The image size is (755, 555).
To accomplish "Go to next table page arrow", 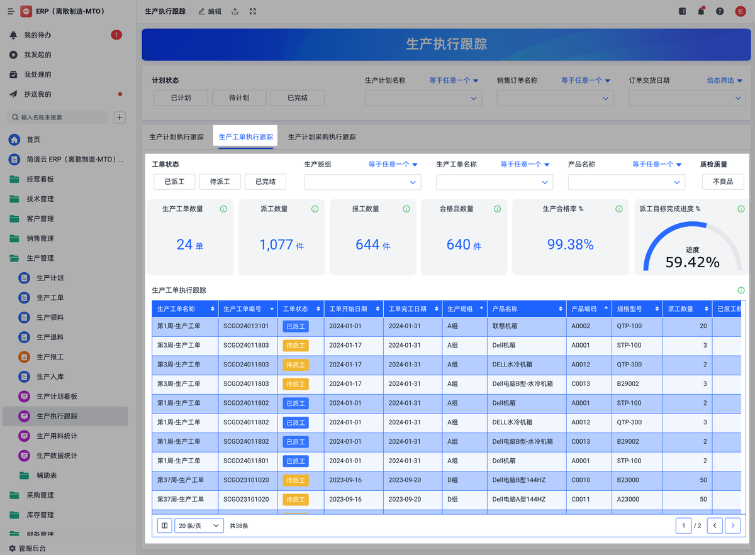I will [x=732, y=525].
